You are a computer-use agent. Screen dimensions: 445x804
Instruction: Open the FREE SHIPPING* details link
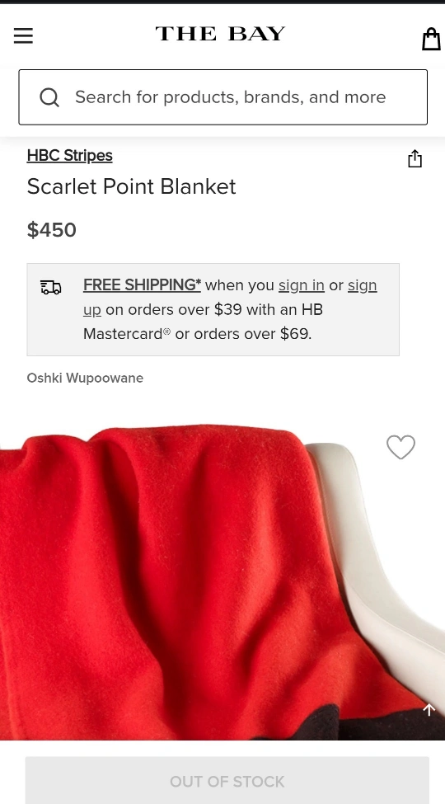[x=142, y=284]
